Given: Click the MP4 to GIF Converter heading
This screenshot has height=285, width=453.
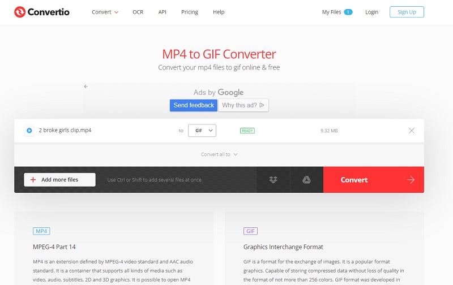Looking at the screenshot, I should click(x=219, y=54).
